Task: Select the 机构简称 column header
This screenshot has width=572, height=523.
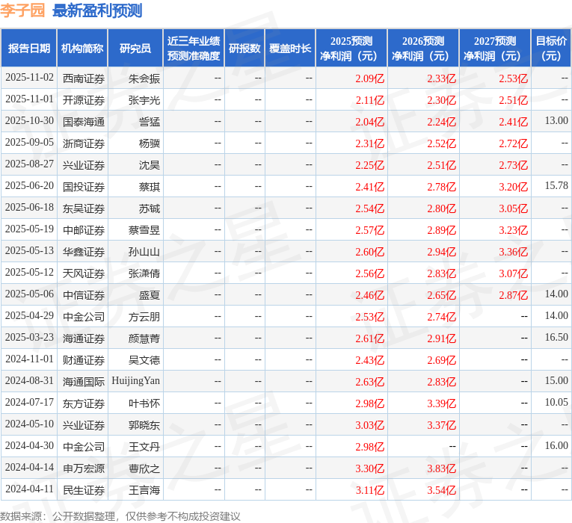Action: coord(82,48)
